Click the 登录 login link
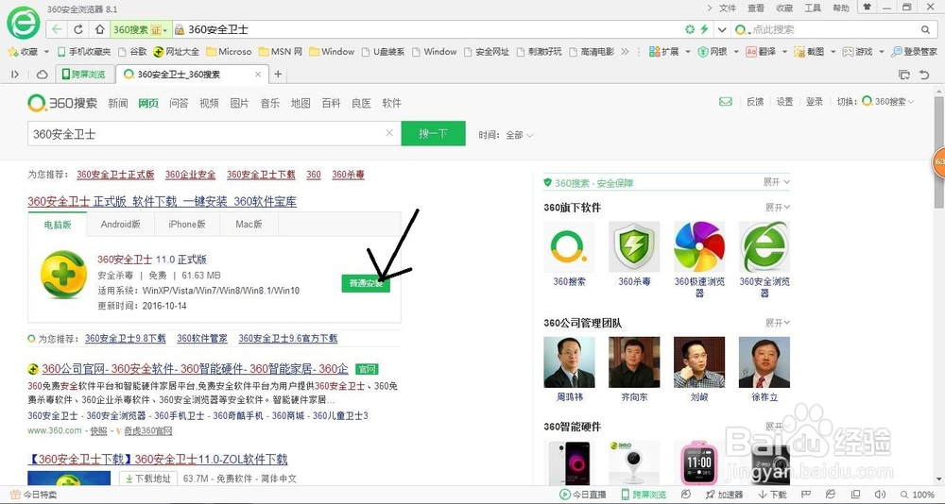 815,102
